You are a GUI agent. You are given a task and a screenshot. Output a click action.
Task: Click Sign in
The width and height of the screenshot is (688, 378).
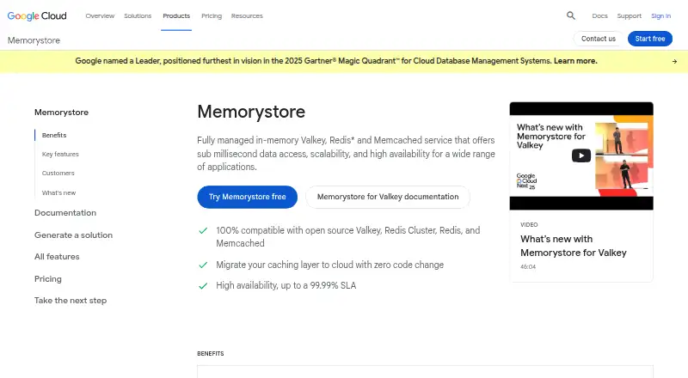(x=660, y=15)
